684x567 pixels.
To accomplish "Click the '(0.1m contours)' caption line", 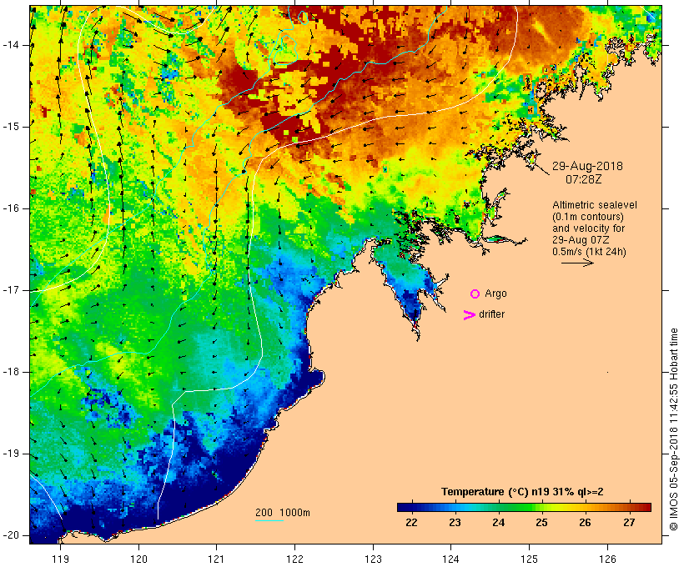I will (x=587, y=217).
